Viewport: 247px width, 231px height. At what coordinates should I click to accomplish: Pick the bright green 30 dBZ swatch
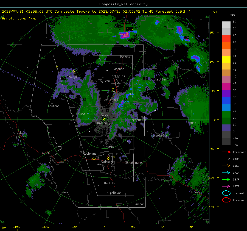[x=226, y=114]
